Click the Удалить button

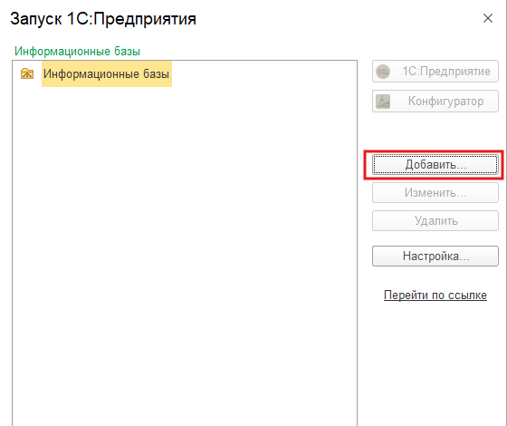click(435, 221)
